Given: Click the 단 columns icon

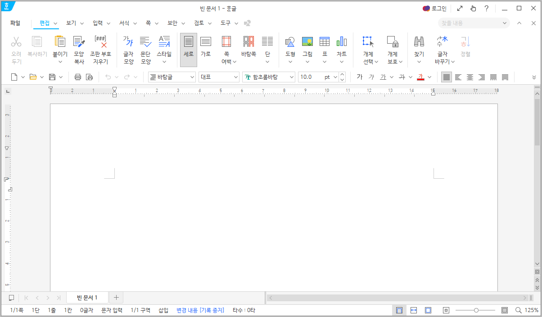Looking at the screenshot, I should (x=267, y=42).
